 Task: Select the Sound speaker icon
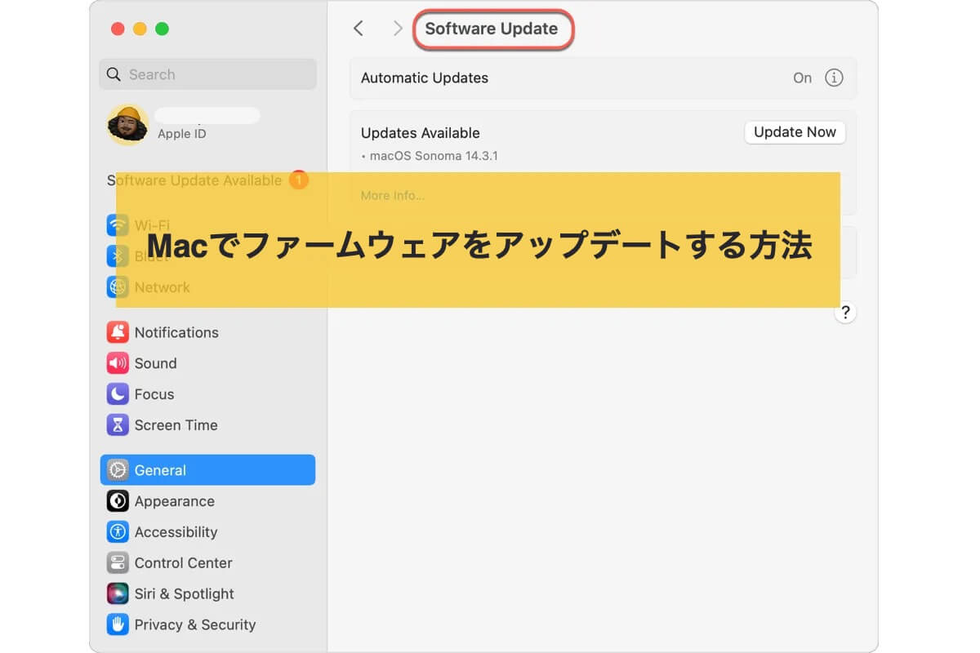coord(118,363)
